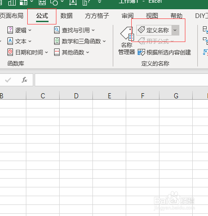Open the 方方格子 tab
Screen dimensions: 208x216
(97, 16)
